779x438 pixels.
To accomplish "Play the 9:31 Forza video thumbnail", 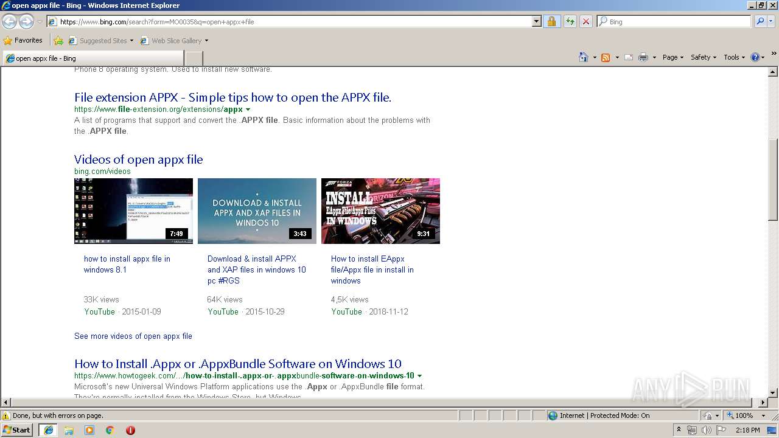I will tap(380, 211).
